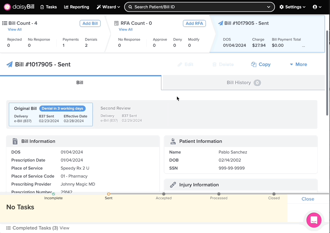Image resolution: width=330 pixels, height=233 pixels.
Task: Click the Completed Tasks list icon
Action: (x=8, y=228)
